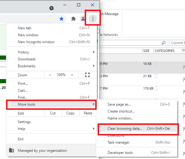
Task: Open the Extensions puzzle icon
Action: (x=73, y=19)
